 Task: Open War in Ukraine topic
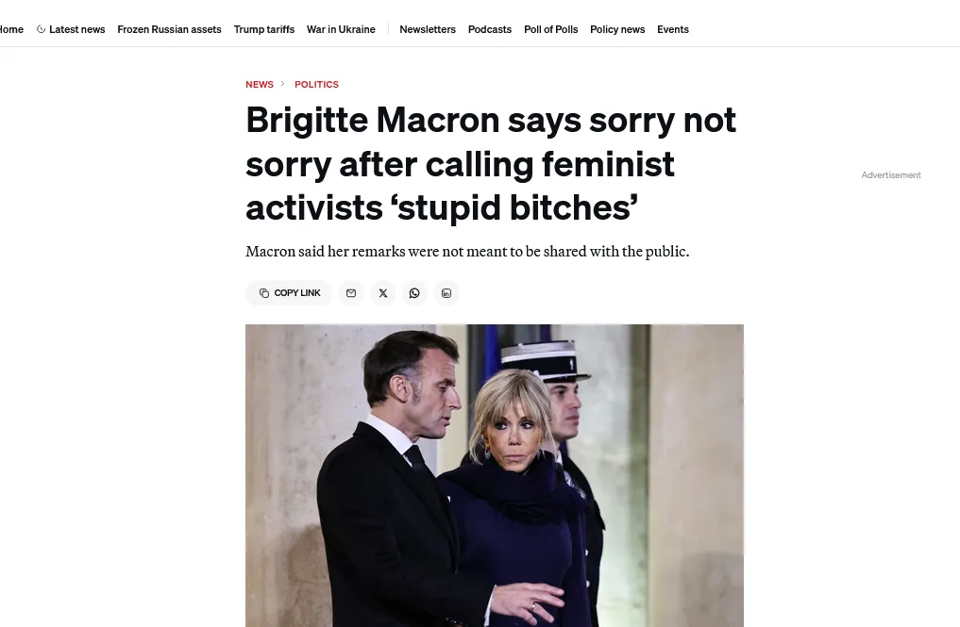point(341,29)
